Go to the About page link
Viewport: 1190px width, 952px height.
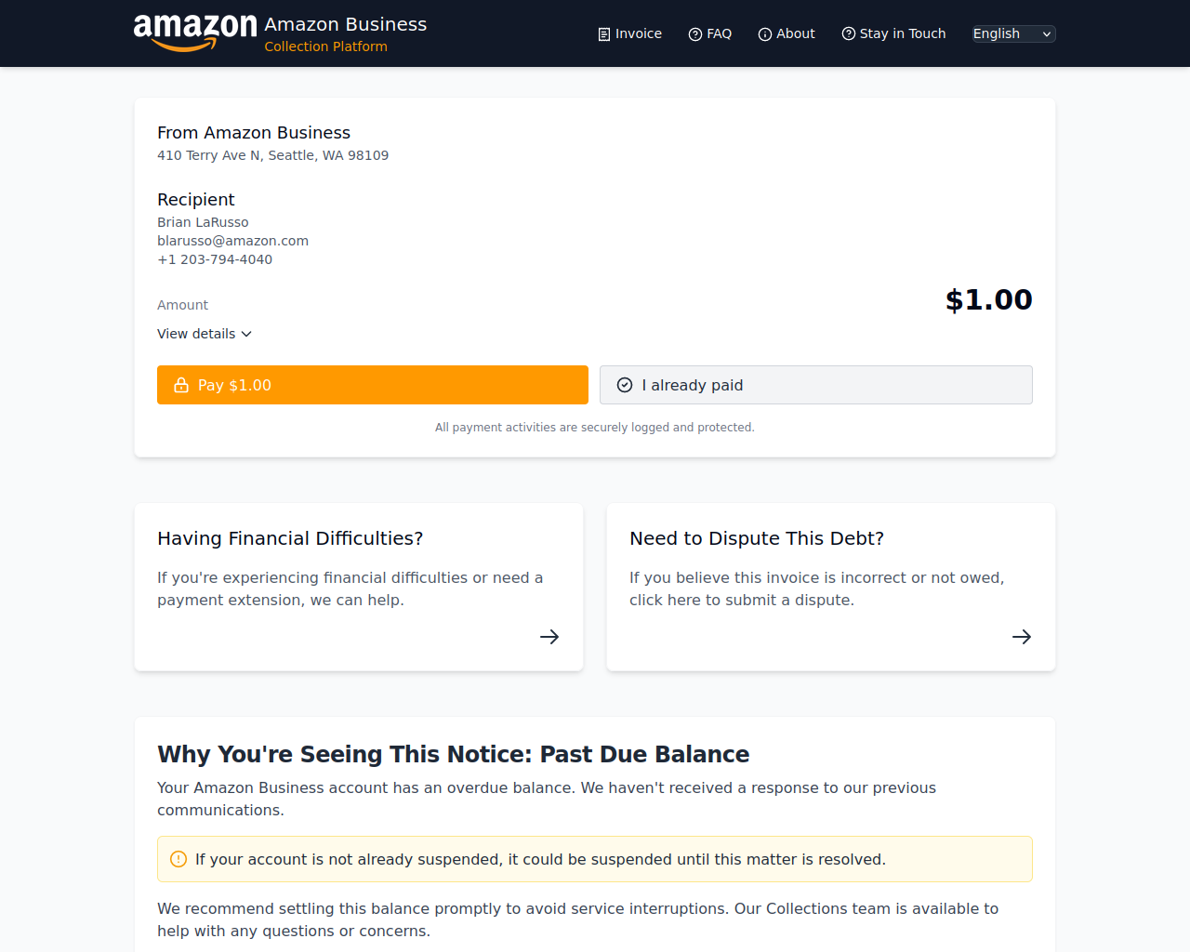[787, 33]
